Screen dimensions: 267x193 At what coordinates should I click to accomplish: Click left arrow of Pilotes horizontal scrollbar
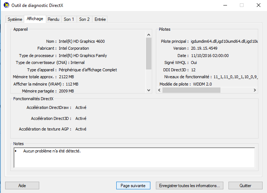pos(160,90)
